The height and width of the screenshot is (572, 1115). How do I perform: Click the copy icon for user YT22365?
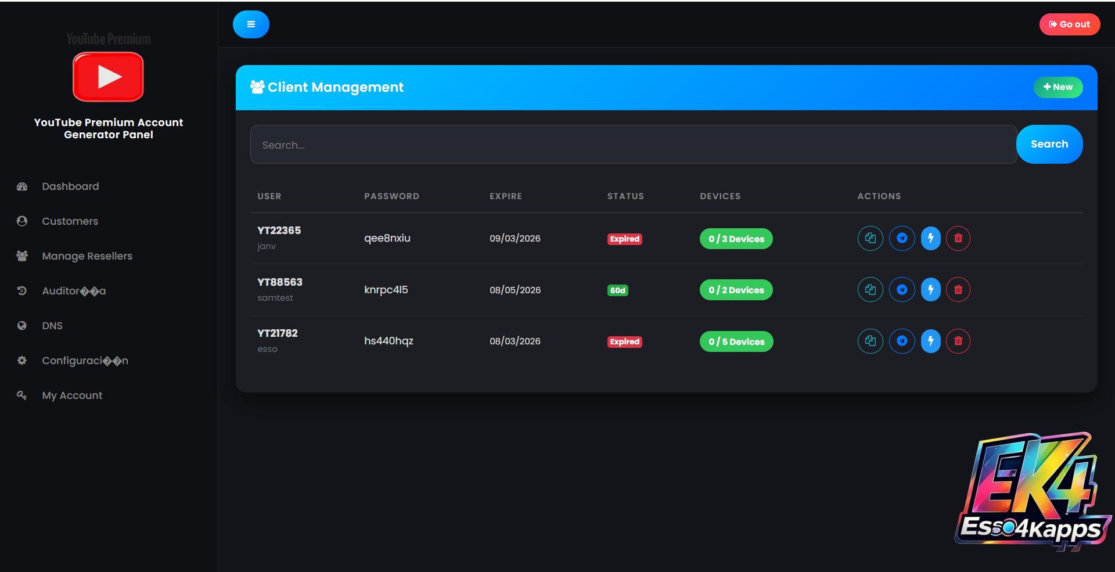point(870,238)
